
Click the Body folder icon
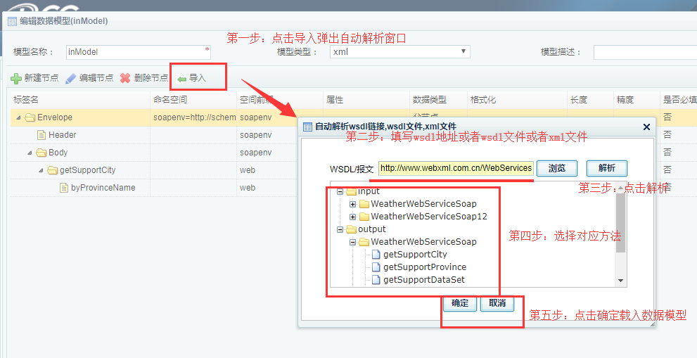[41, 153]
